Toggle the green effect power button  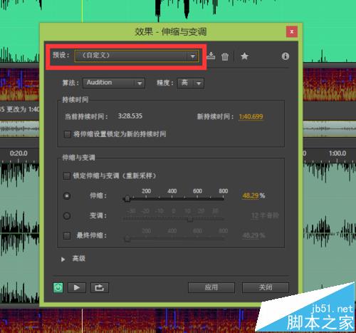coord(58,287)
